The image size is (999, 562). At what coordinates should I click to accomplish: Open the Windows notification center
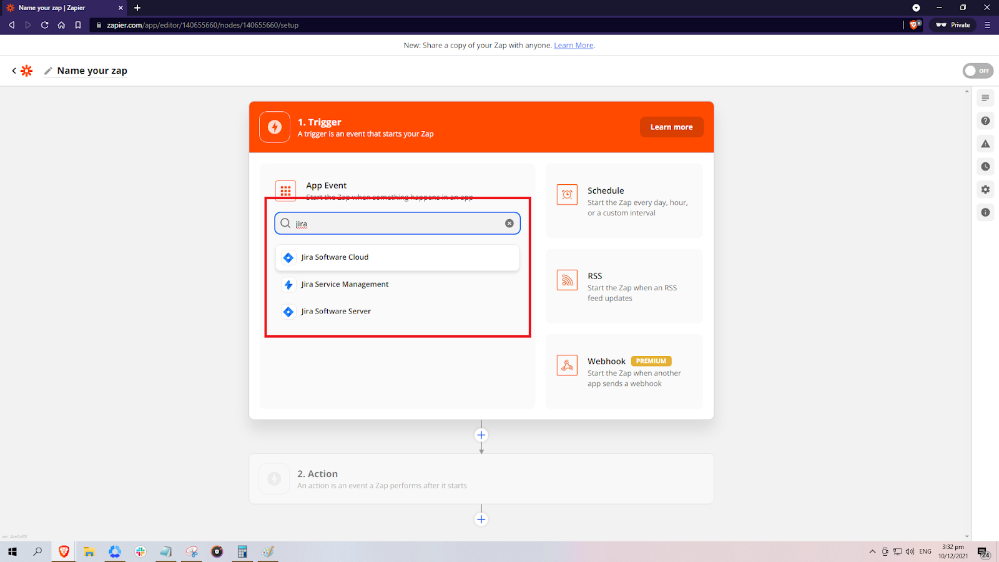click(x=983, y=552)
